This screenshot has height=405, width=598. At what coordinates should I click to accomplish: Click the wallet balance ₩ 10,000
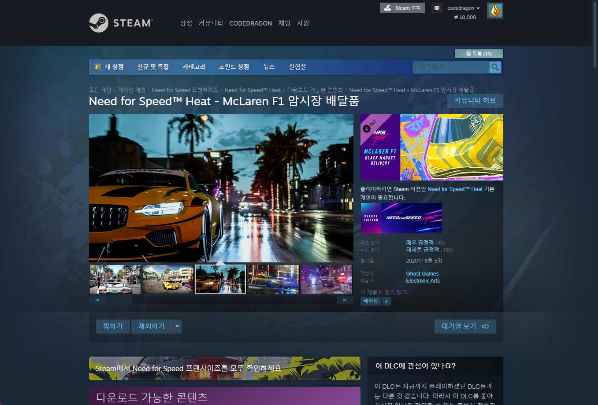(x=465, y=17)
